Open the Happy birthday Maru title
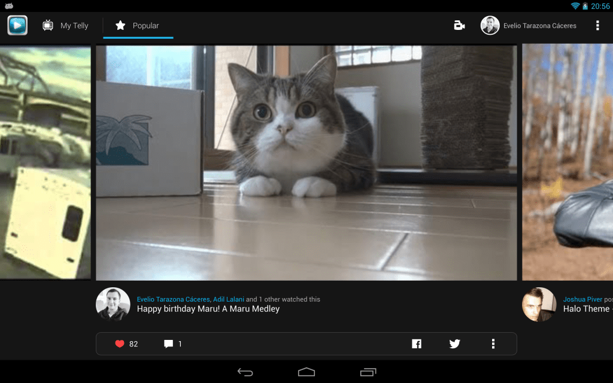This screenshot has width=613, height=383. click(208, 309)
